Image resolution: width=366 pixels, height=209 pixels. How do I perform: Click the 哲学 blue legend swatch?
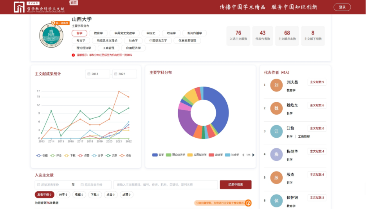tap(155, 155)
